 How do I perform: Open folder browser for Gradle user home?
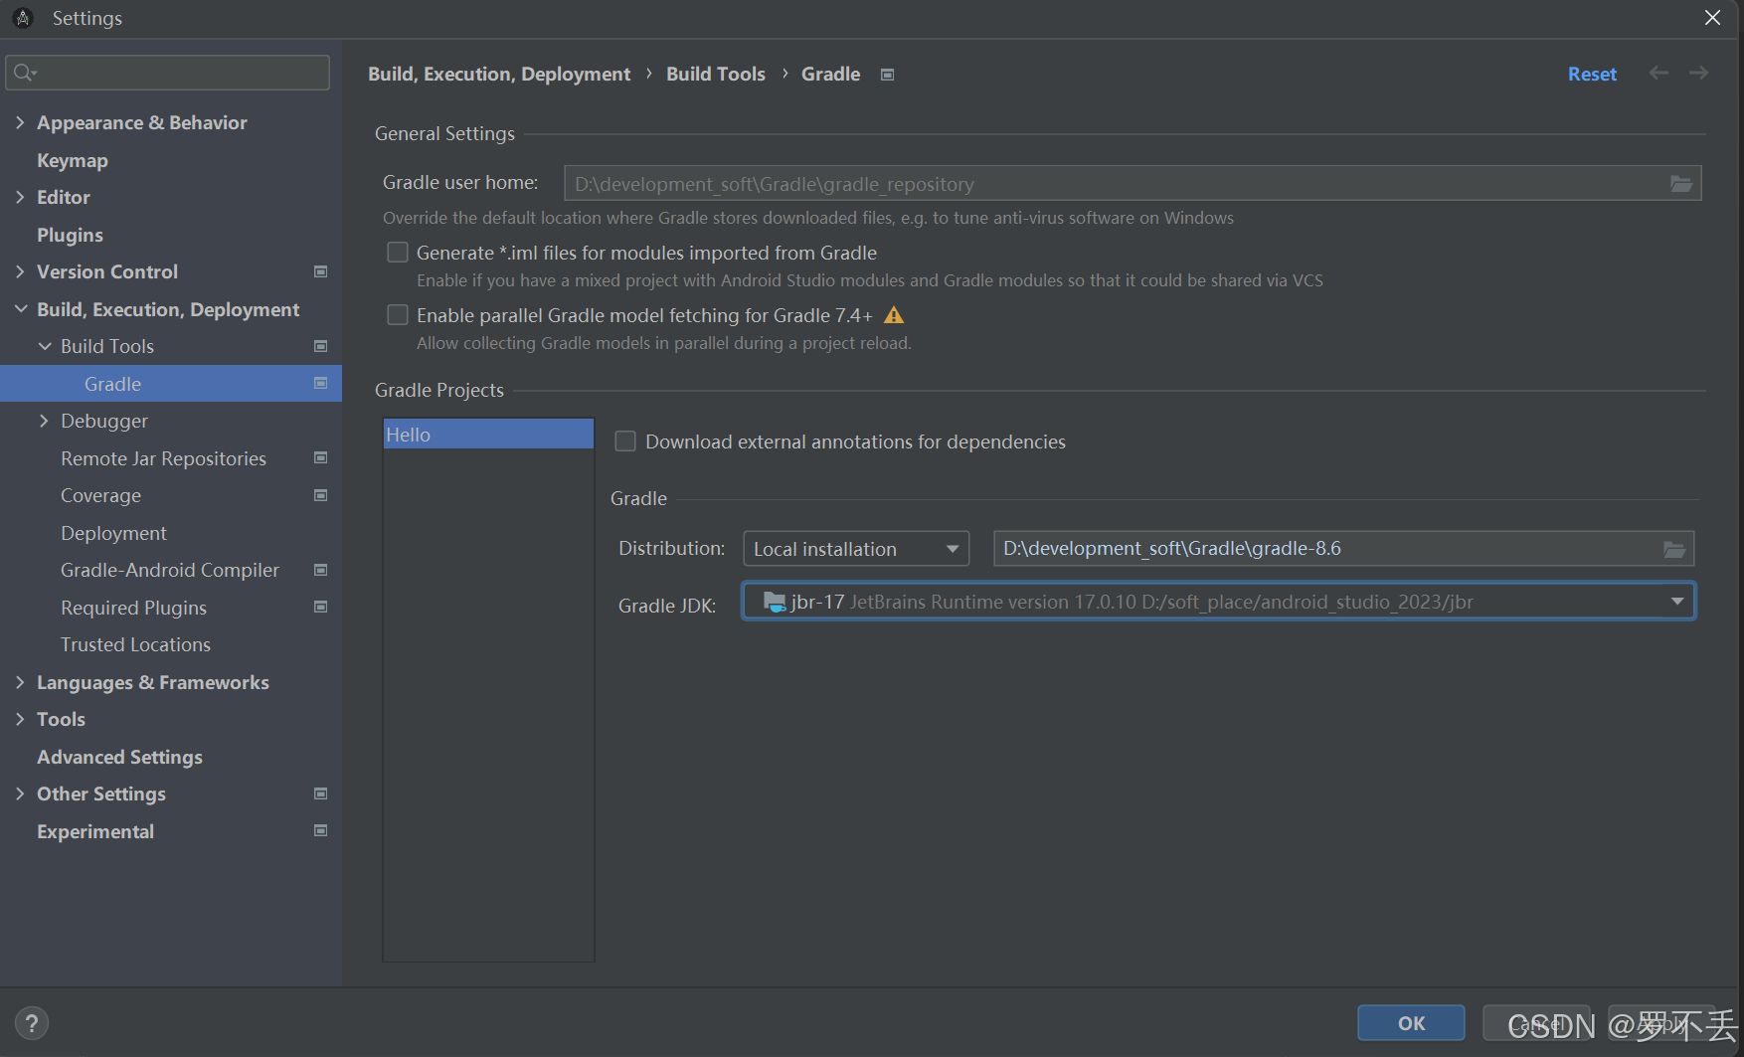(1681, 184)
